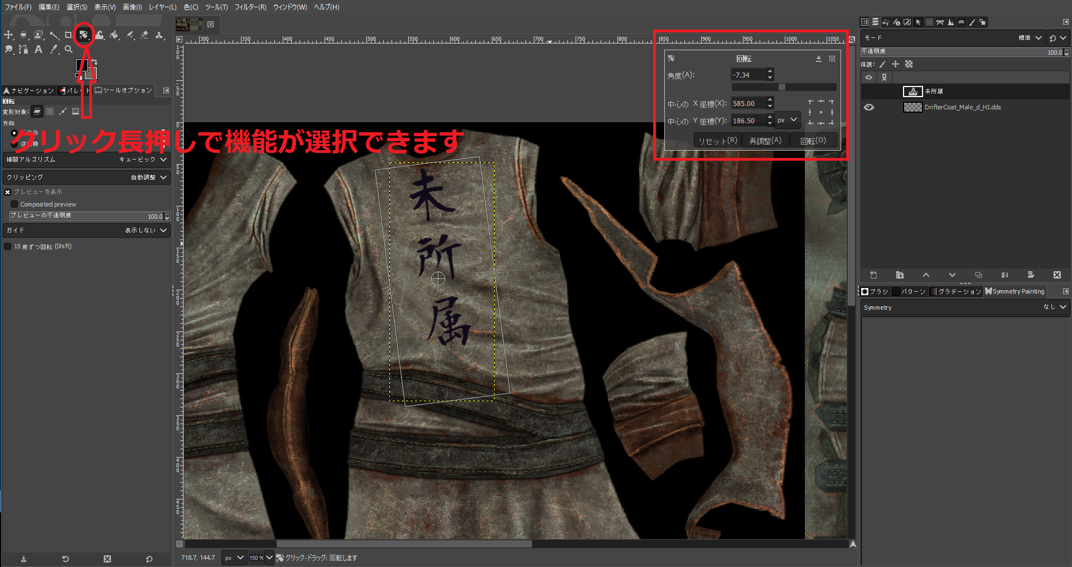The height and width of the screenshot is (567, 1072).
Task: Open the layer mode group switch dropdown
Action: [1058, 38]
